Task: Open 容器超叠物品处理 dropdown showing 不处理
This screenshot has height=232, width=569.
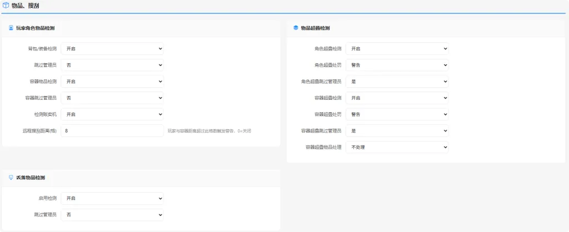Action: (397, 147)
